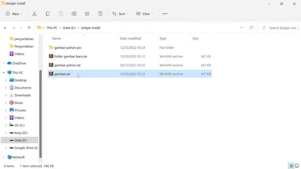
Task: Click the Rename icon in toolbar
Action: (74, 14)
